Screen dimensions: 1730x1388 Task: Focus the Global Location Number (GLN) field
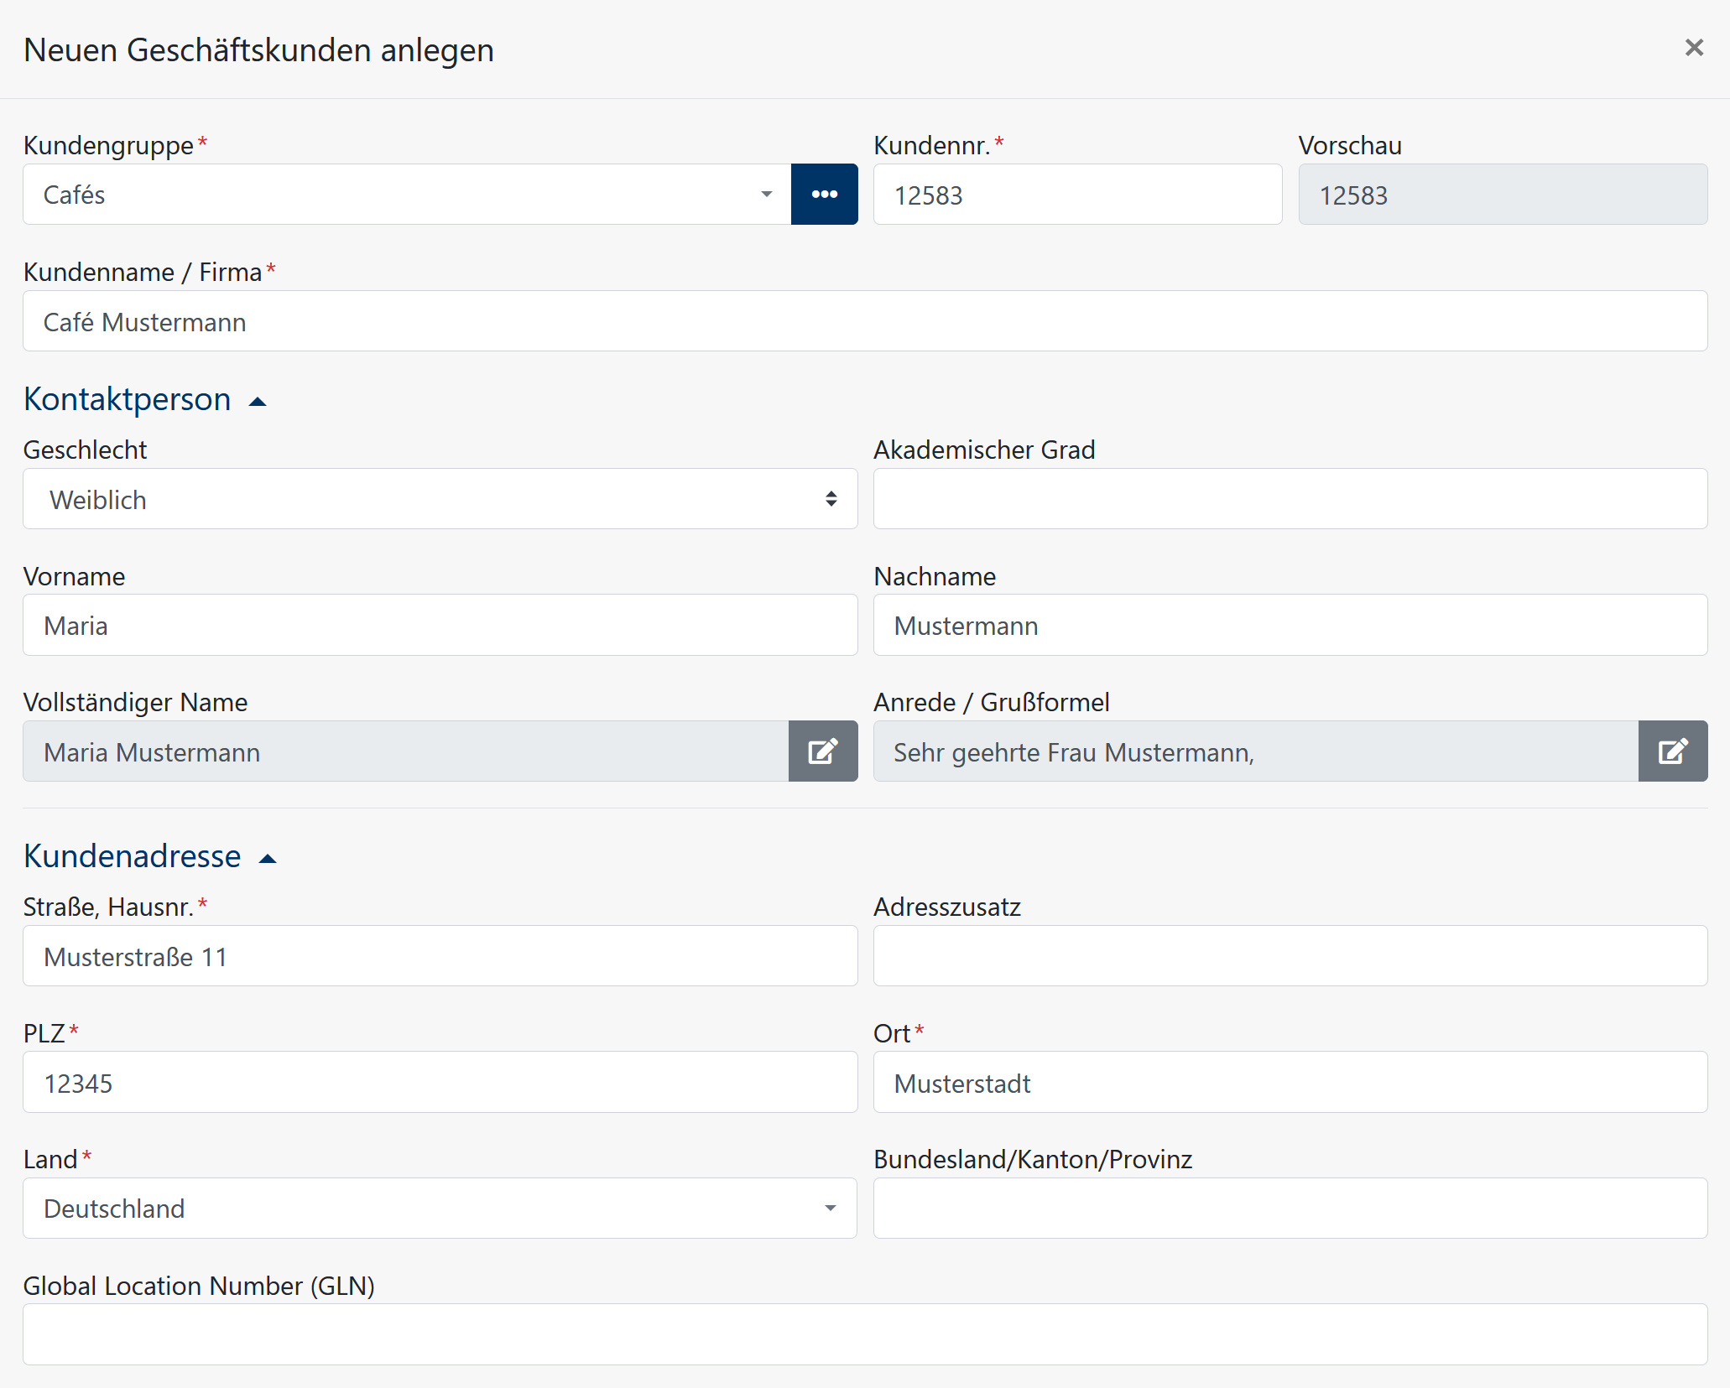pos(865,1334)
